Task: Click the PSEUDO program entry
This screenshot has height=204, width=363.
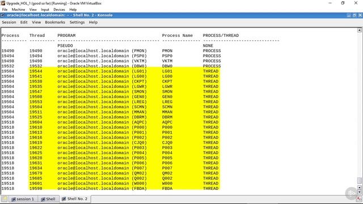Action: point(65,45)
